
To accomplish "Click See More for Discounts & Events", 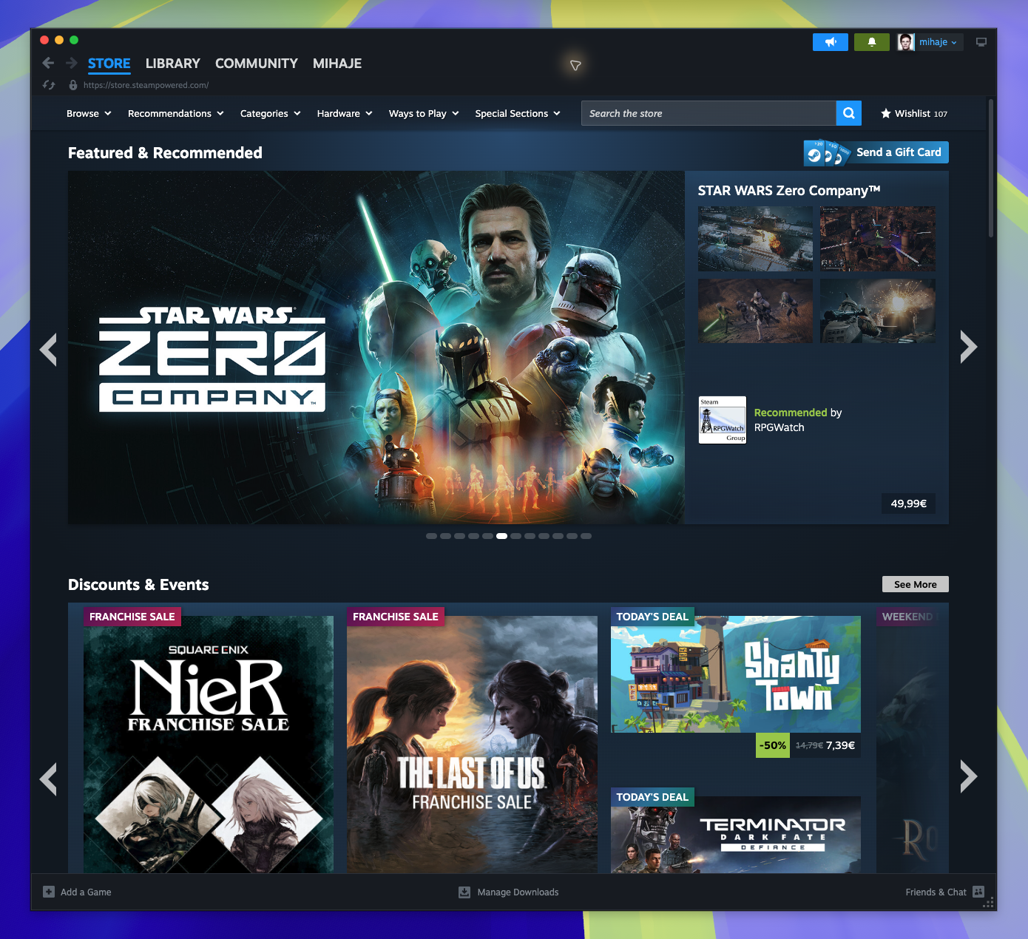I will click(x=916, y=584).
